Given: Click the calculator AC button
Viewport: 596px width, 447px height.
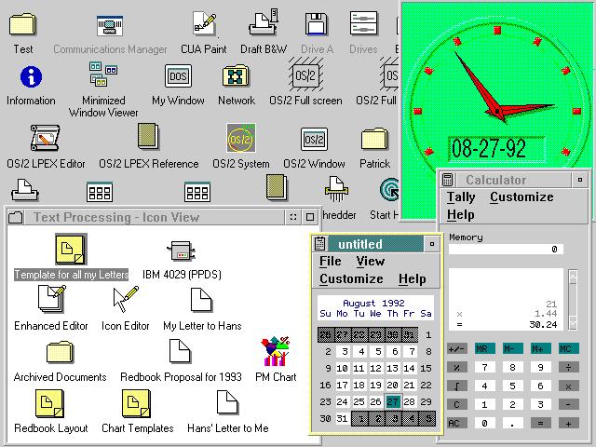Looking at the screenshot, I should pos(457,423).
